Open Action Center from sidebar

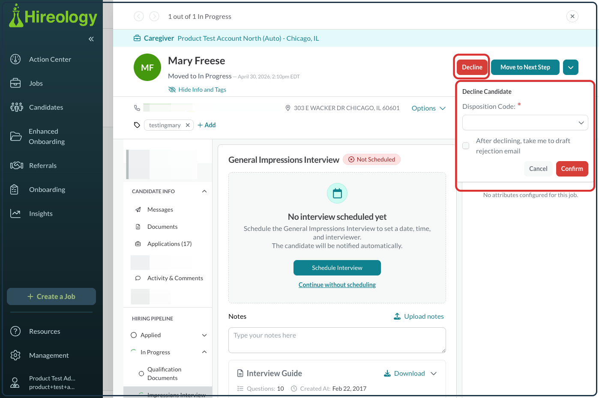(50, 60)
